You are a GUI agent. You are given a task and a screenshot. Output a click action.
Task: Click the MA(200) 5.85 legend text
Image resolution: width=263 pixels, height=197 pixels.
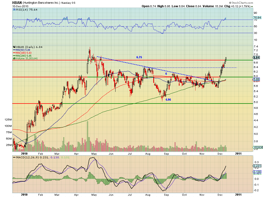(24, 56)
